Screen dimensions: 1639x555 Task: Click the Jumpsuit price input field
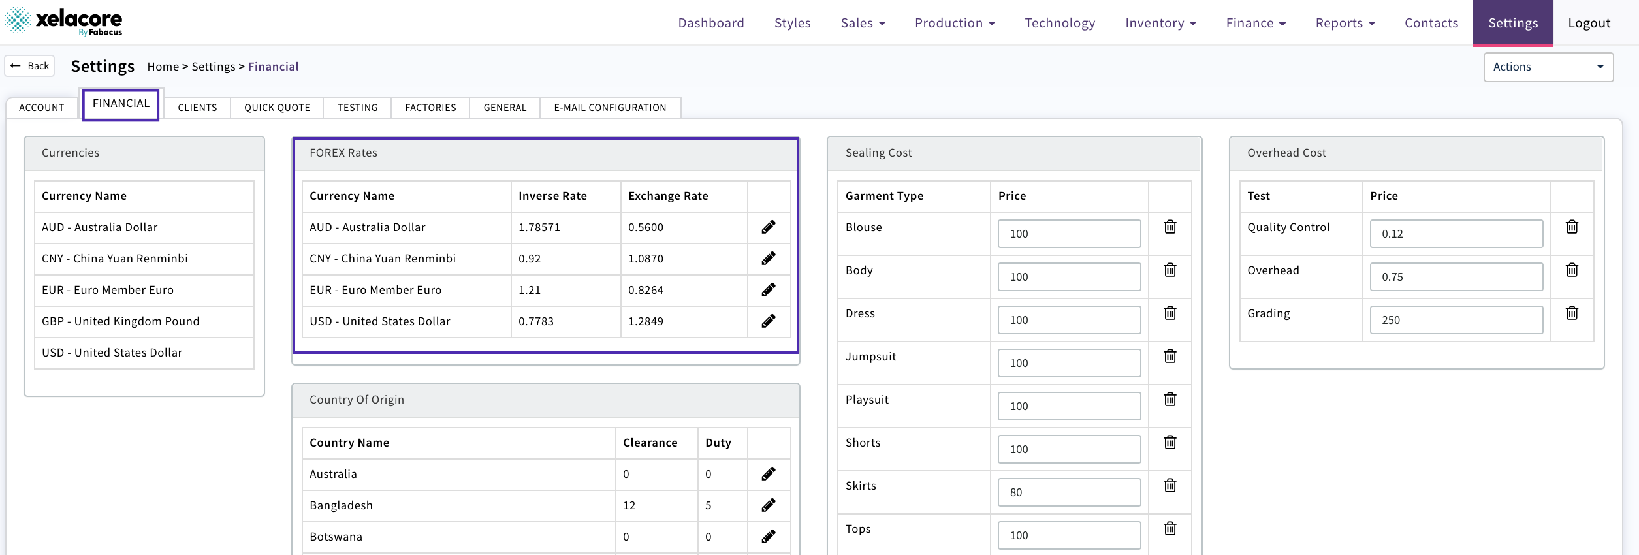(1069, 363)
